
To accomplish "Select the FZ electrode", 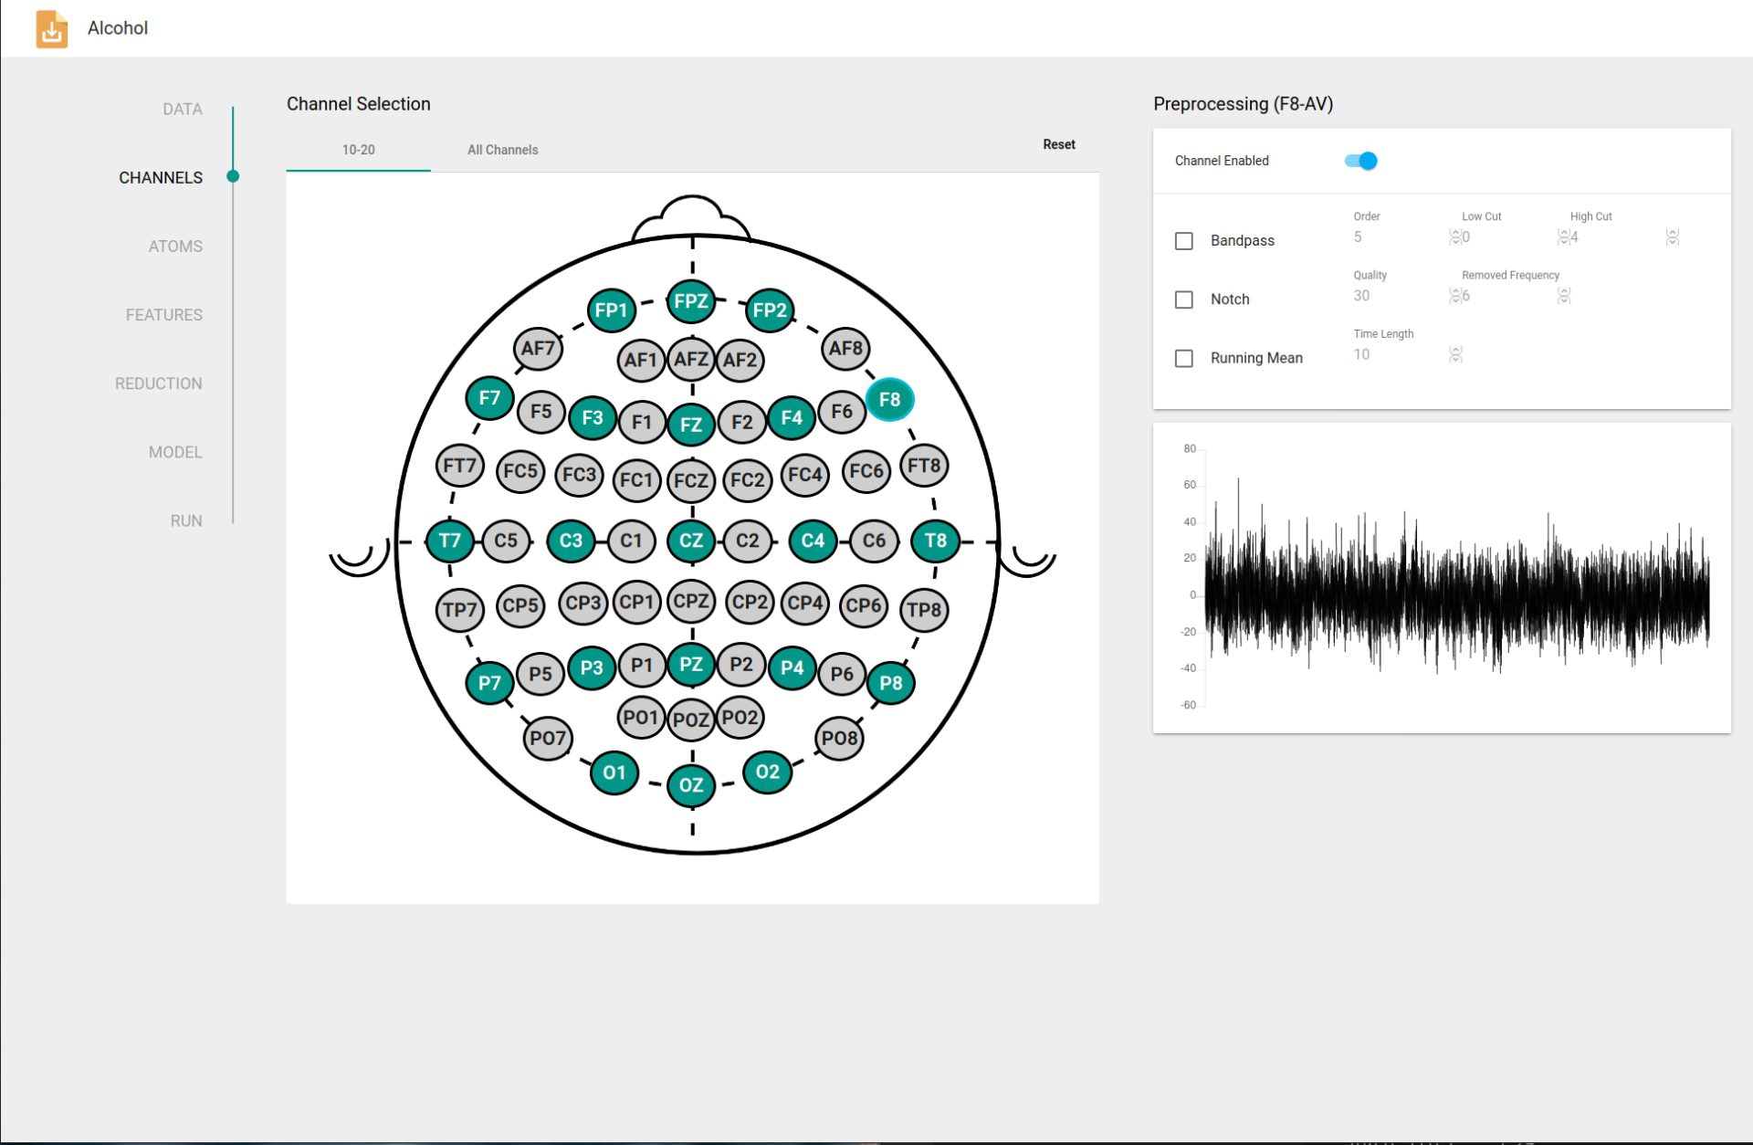I will pos(691,425).
